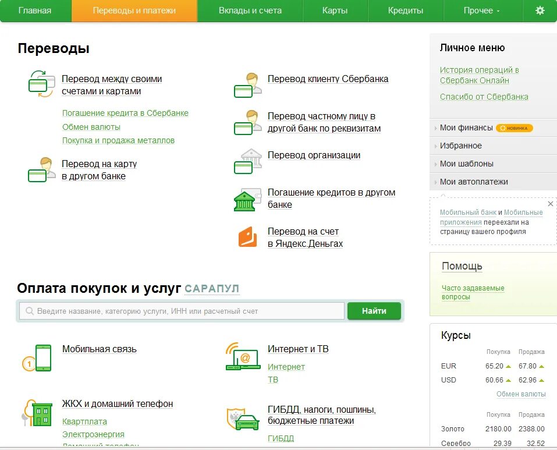Open Перевод организации link

coord(314,155)
